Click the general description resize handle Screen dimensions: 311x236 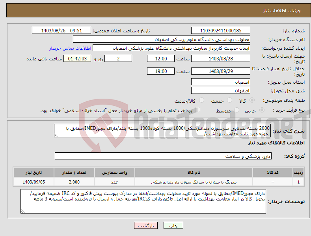pos(56,135)
